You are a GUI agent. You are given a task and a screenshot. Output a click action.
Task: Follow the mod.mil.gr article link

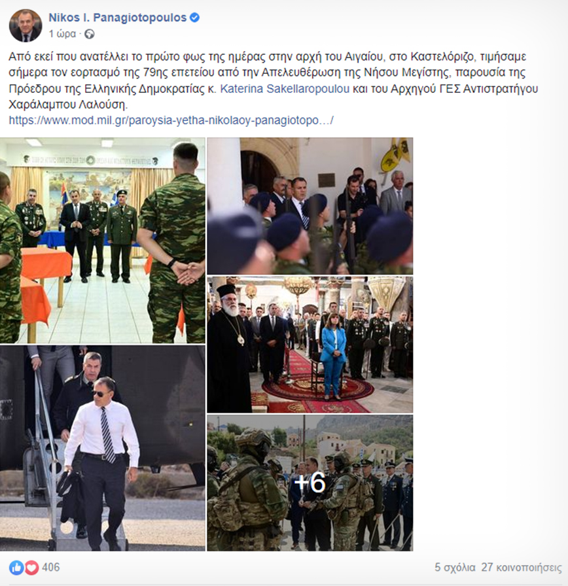[x=171, y=120]
